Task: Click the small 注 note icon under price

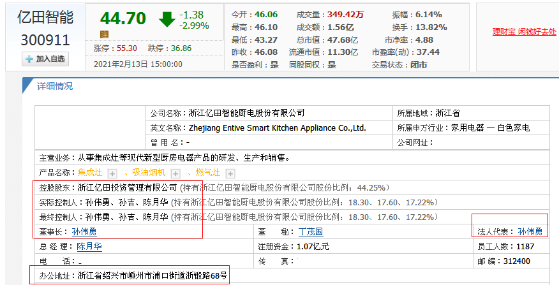Action: point(104,34)
